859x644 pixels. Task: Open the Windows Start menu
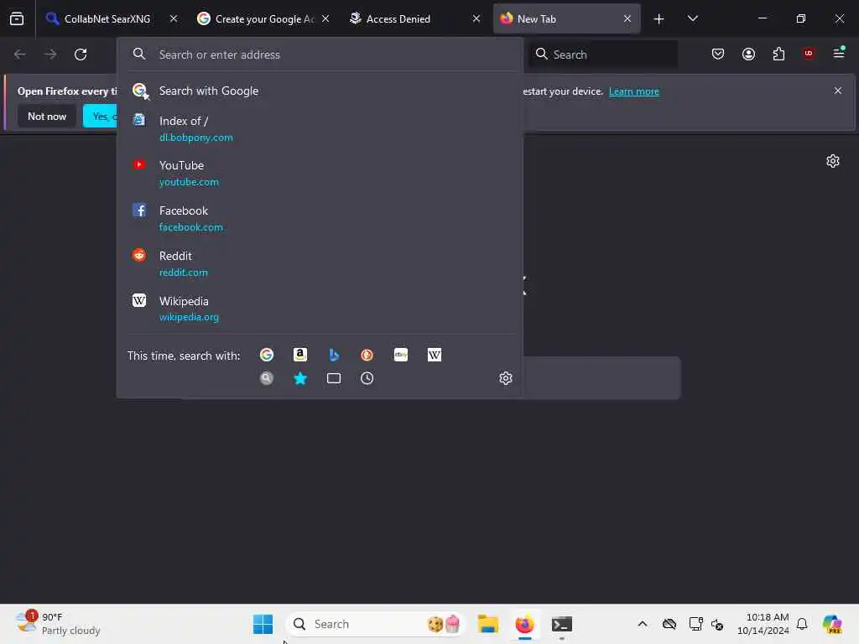[x=263, y=624]
